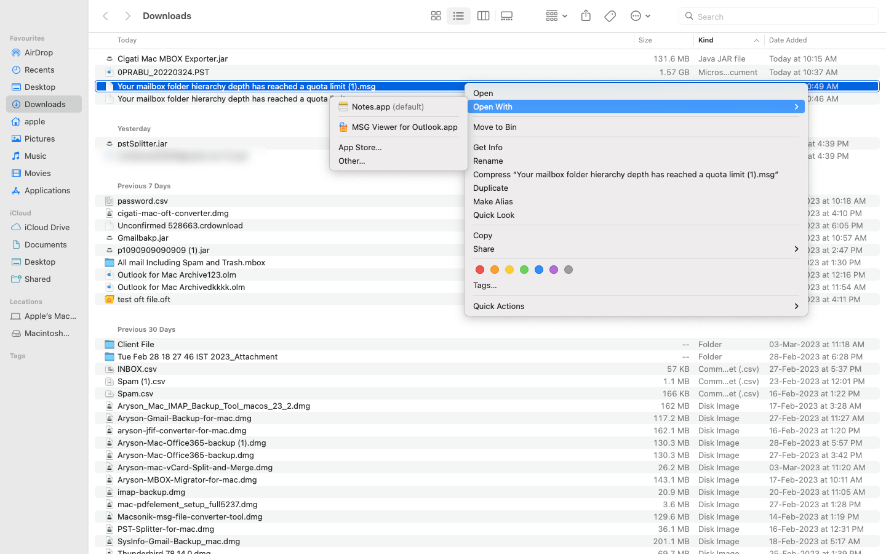Open Desktop under Favourites
Viewport: 886px width, 554px height.
click(44, 87)
